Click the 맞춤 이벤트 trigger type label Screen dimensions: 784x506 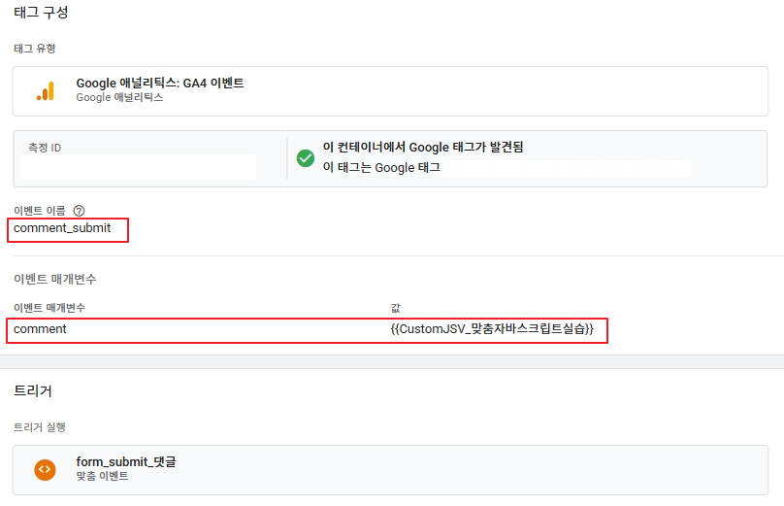[x=102, y=476]
